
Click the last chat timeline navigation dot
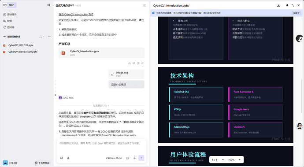(x=56, y=95)
